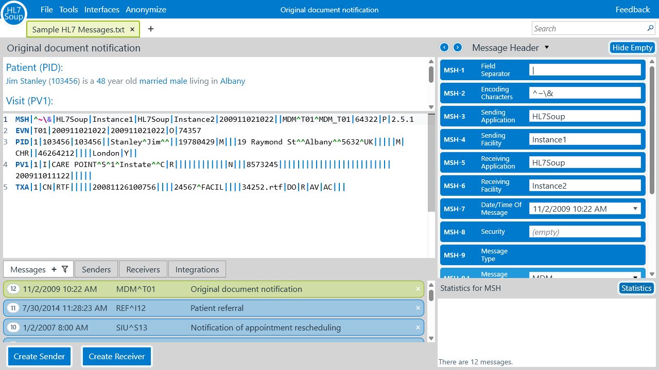Click the married male link
Screen dimensions: 659x370
pyautogui.click(x=164, y=81)
